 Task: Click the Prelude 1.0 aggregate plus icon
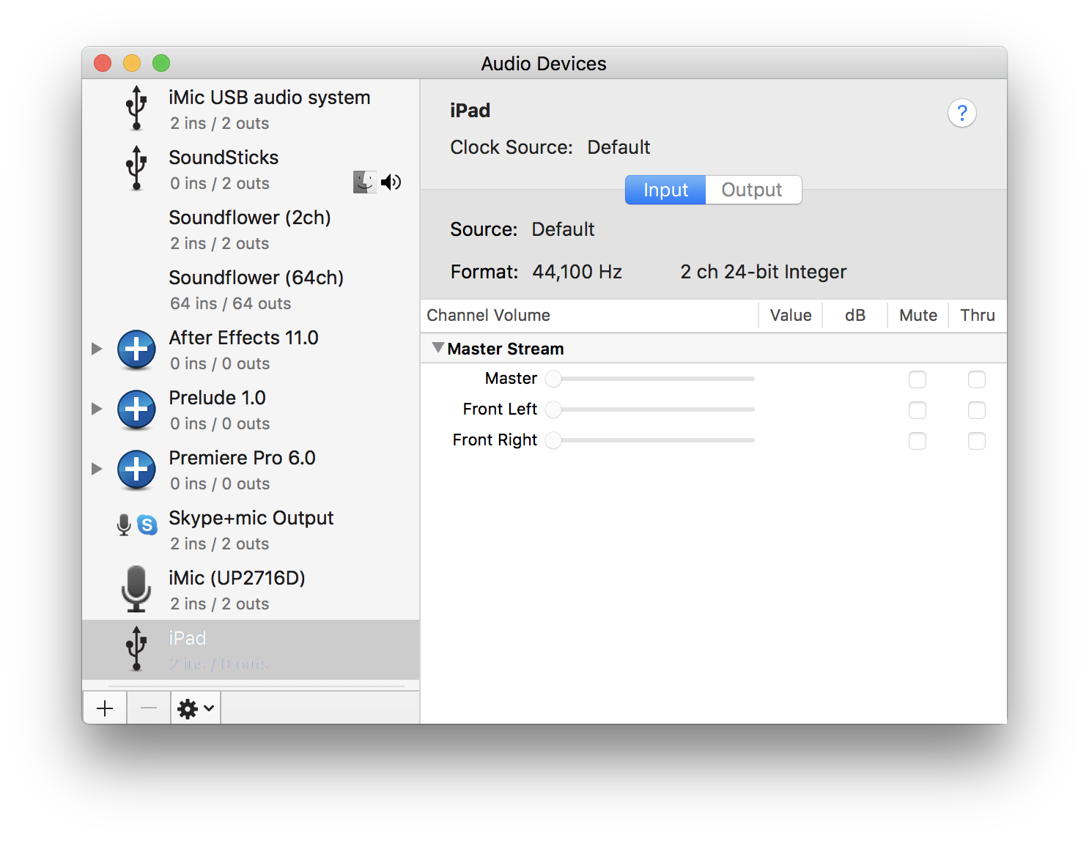tap(136, 410)
